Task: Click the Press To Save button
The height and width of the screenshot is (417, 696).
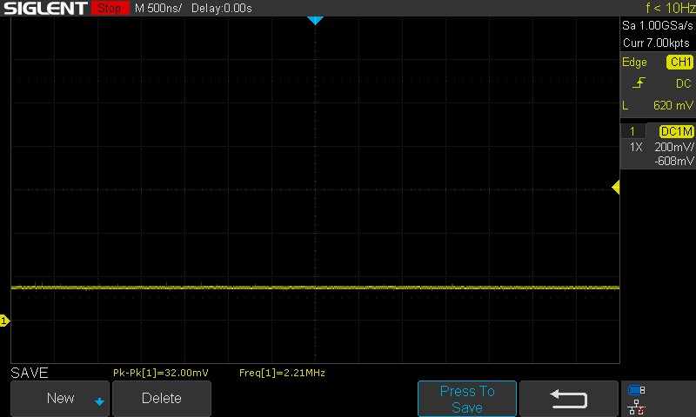Action: pos(467,399)
